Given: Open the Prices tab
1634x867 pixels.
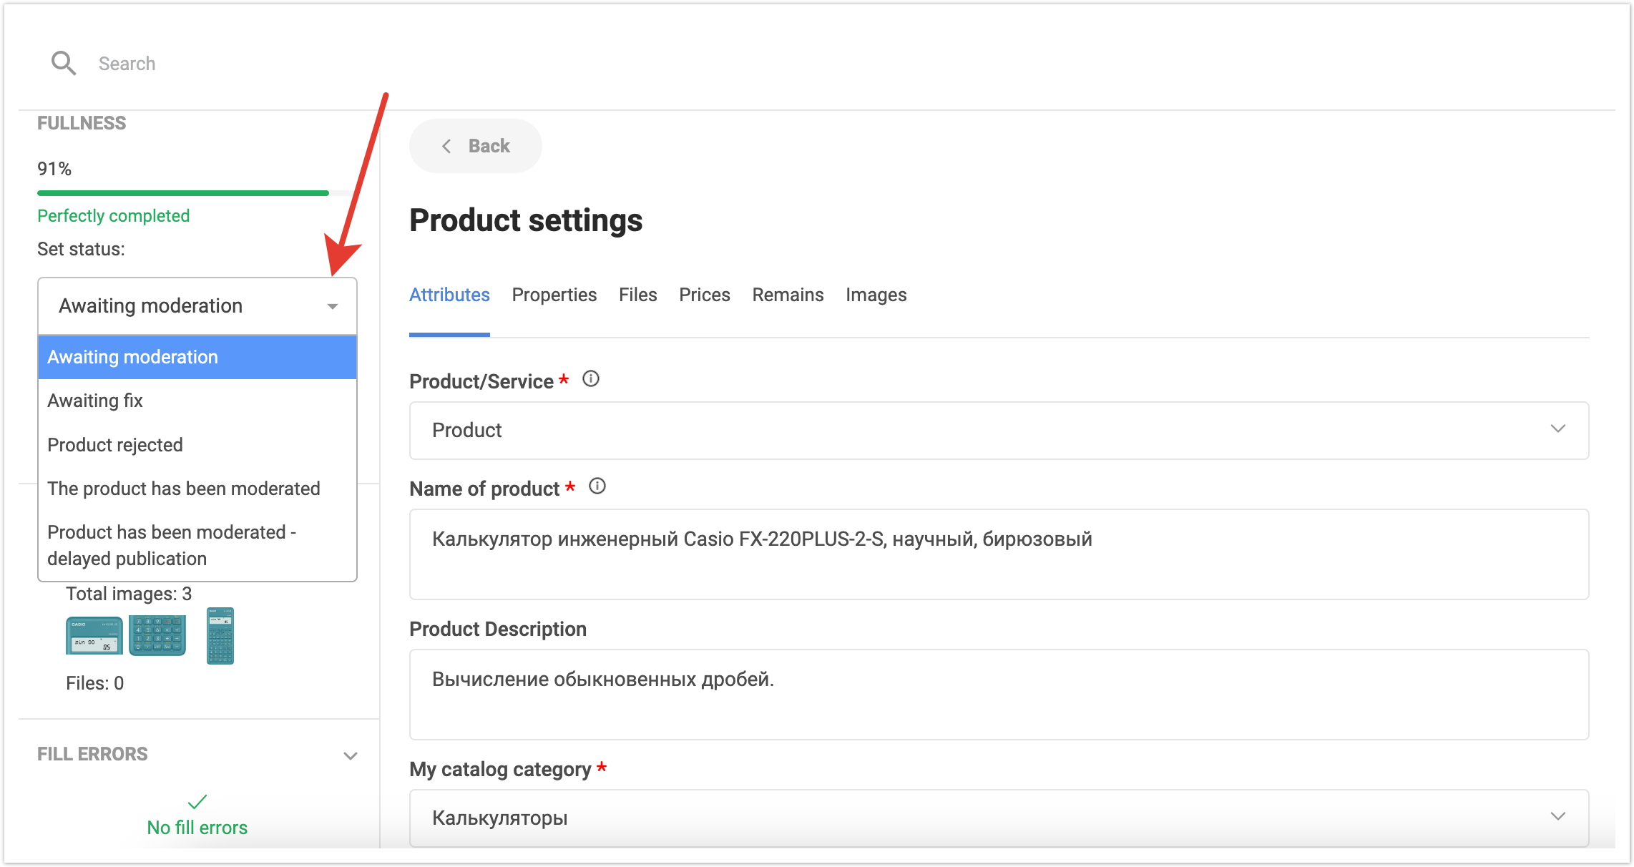Looking at the screenshot, I should tap(704, 295).
